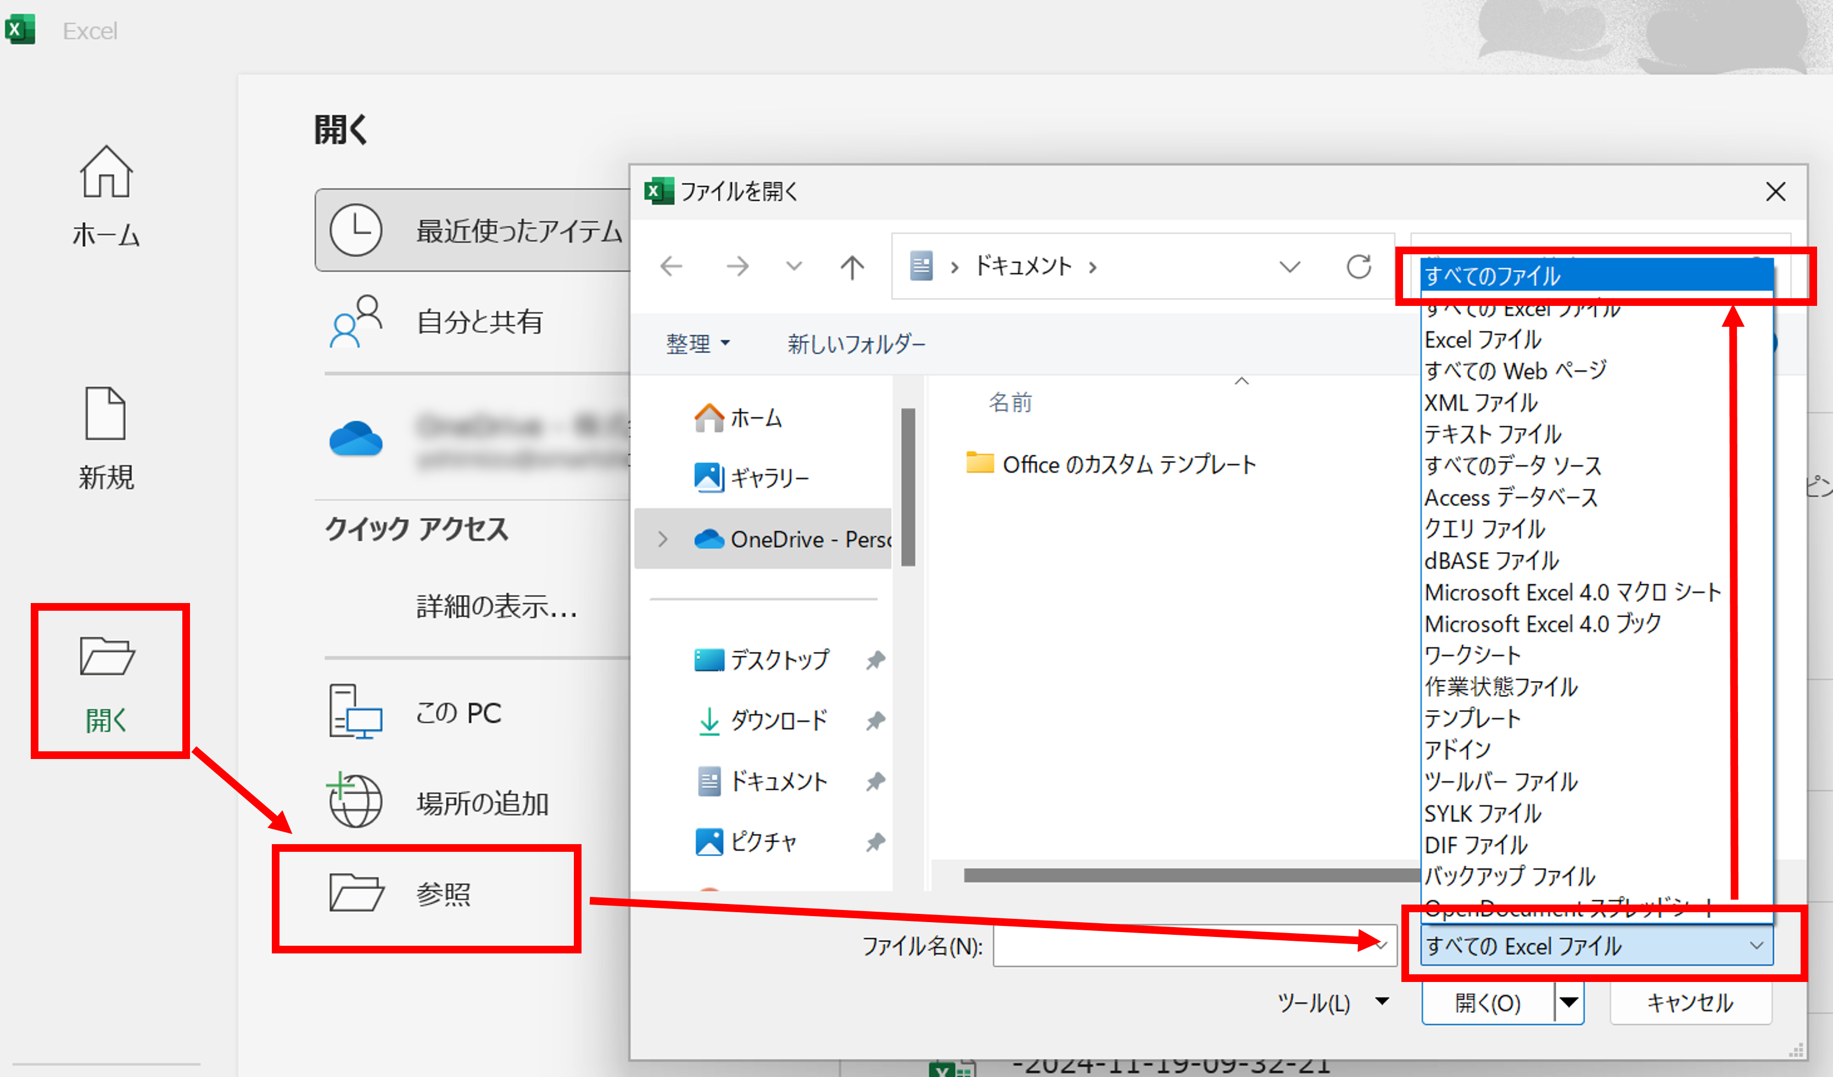Choose アドイン file type
Viewport: 1833px width, 1077px height.
[x=1597, y=750]
